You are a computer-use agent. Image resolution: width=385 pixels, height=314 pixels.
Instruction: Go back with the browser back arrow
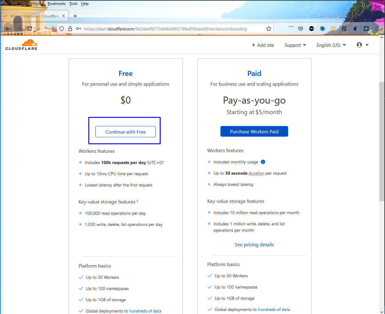[8, 29]
